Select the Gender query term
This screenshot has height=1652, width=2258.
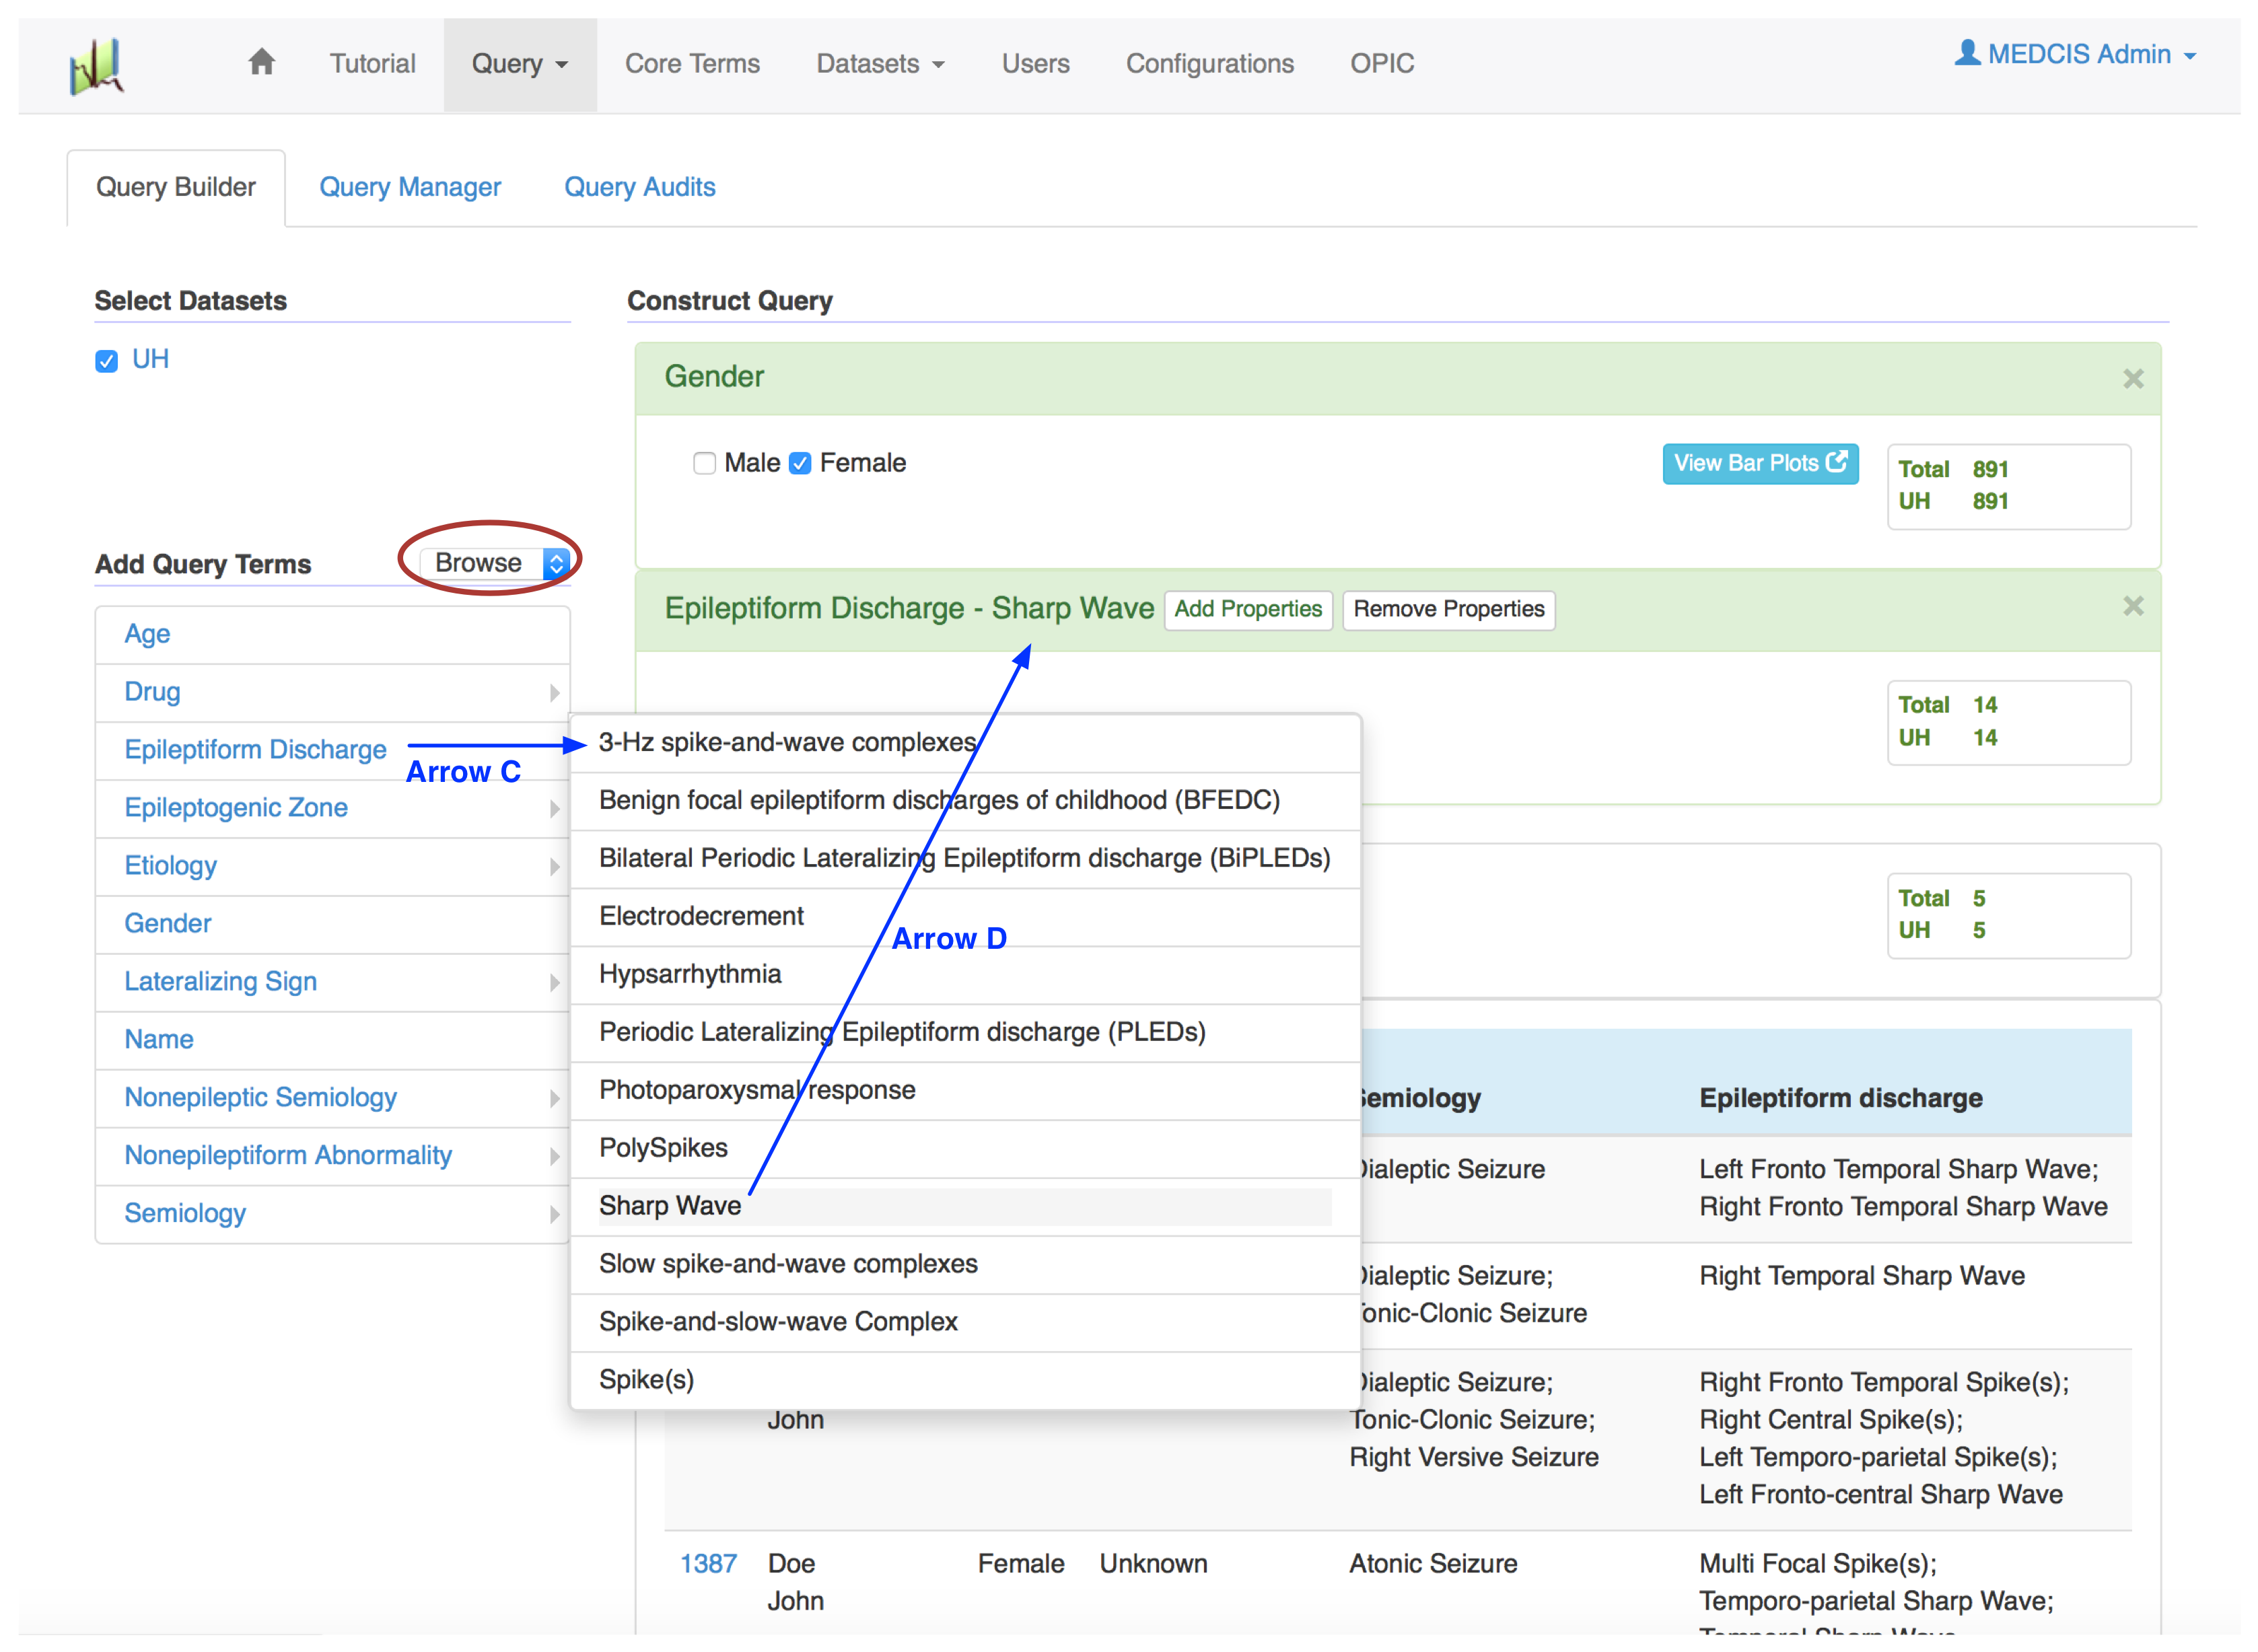pos(332,924)
